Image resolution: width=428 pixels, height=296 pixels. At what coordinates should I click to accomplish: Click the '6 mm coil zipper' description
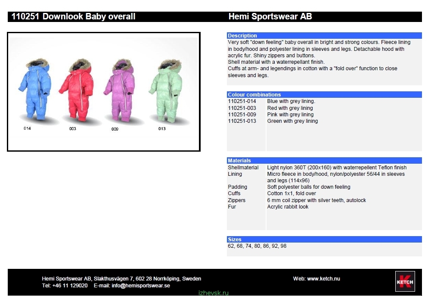316,200
